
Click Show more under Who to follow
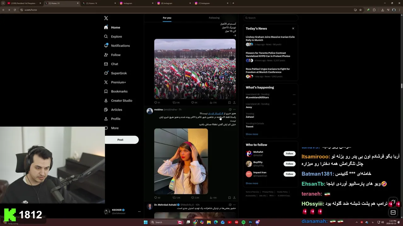tap(252, 183)
